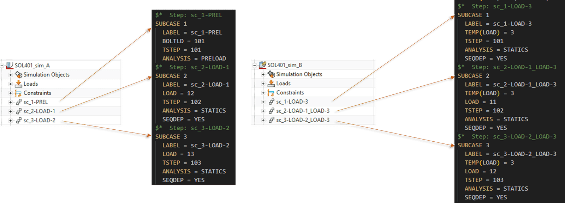Select Simulation Objects label in SOL401_sim_A
This screenshot has height=203, width=565.
[x=47, y=75]
